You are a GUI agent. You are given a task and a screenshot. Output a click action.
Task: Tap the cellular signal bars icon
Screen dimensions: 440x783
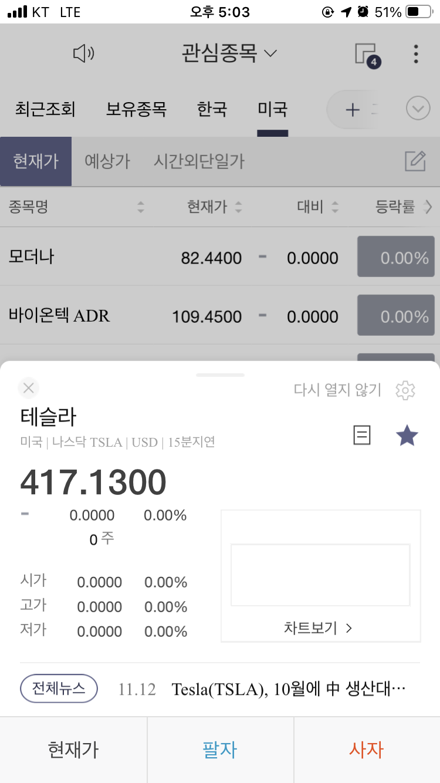[x=18, y=12]
